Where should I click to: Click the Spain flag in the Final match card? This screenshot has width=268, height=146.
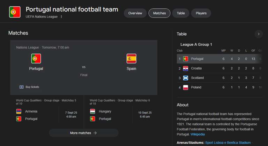click(132, 59)
